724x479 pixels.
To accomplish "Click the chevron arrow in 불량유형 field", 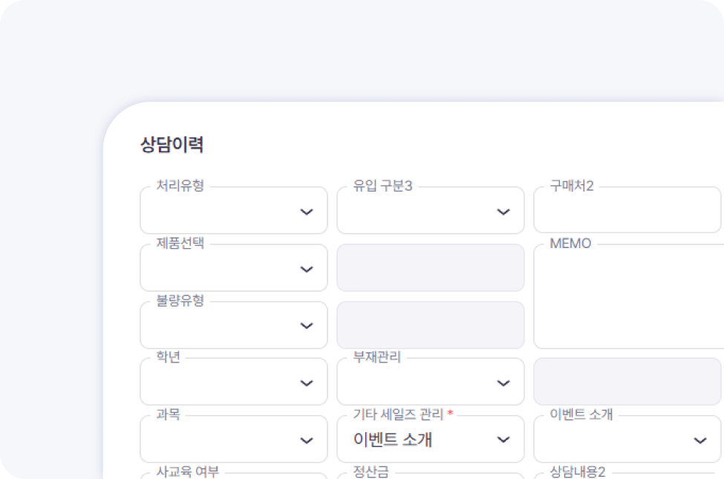I will tap(306, 326).
